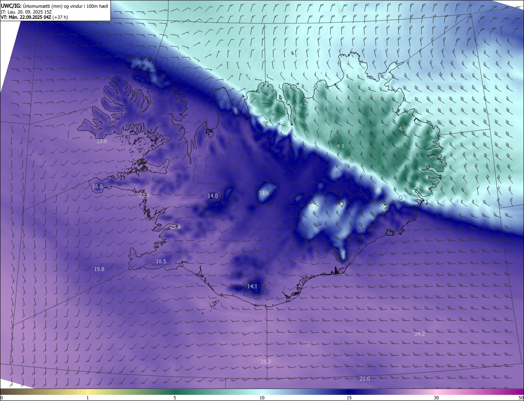Click the 14.0 value label
The width and height of the screenshot is (524, 401).
(x=212, y=196)
